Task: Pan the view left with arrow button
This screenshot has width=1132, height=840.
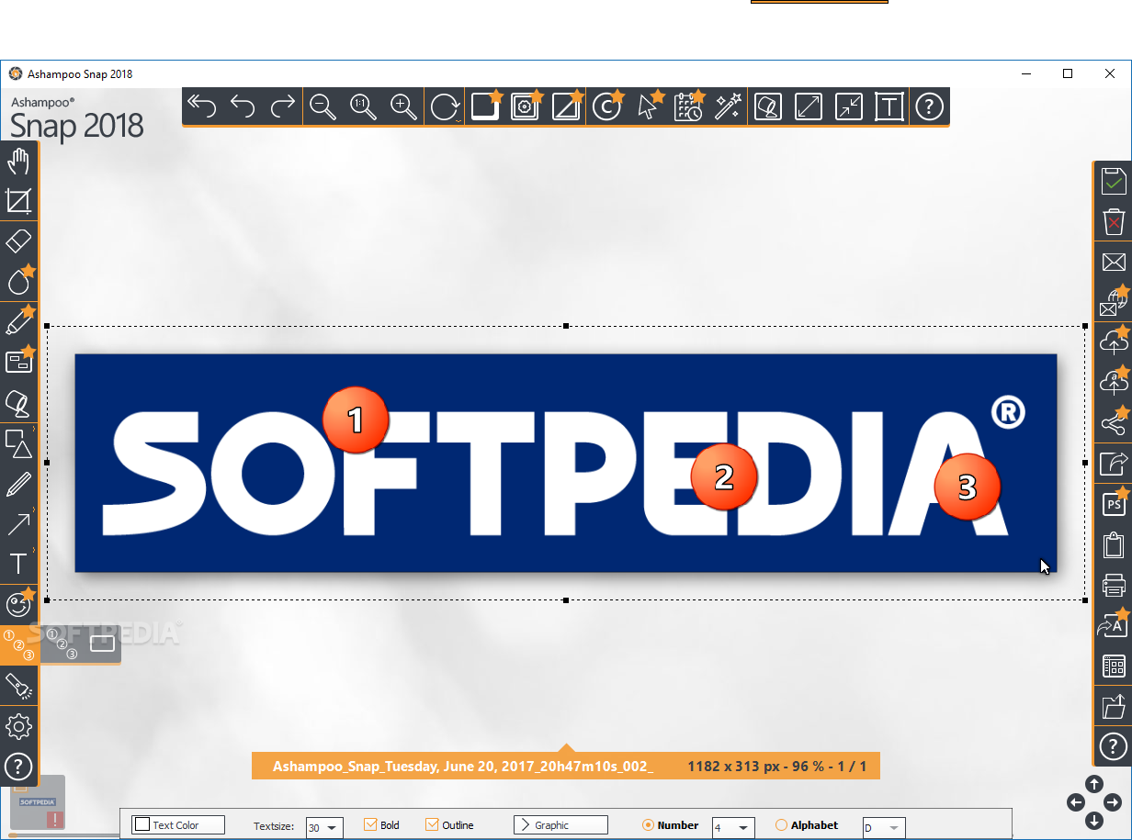Action: click(1076, 802)
